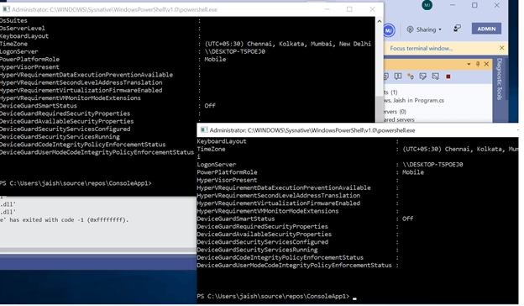Click 'Chennai, Kolkata, Mumbai, New Delhi' in back PowerShell

coord(309,44)
